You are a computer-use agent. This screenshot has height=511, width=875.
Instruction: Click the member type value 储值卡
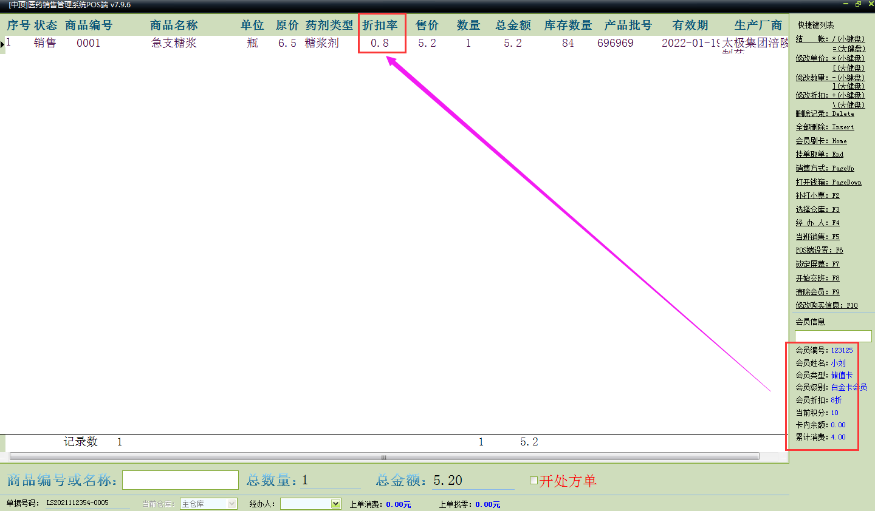click(842, 375)
